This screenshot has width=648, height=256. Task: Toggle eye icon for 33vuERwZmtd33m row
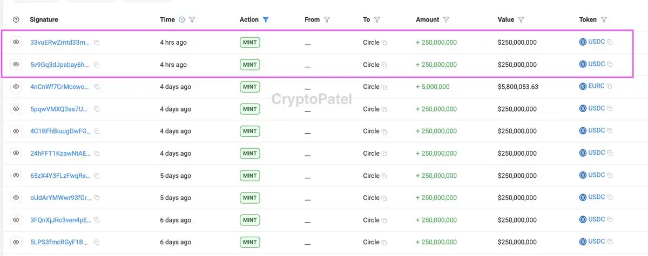[x=16, y=42]
